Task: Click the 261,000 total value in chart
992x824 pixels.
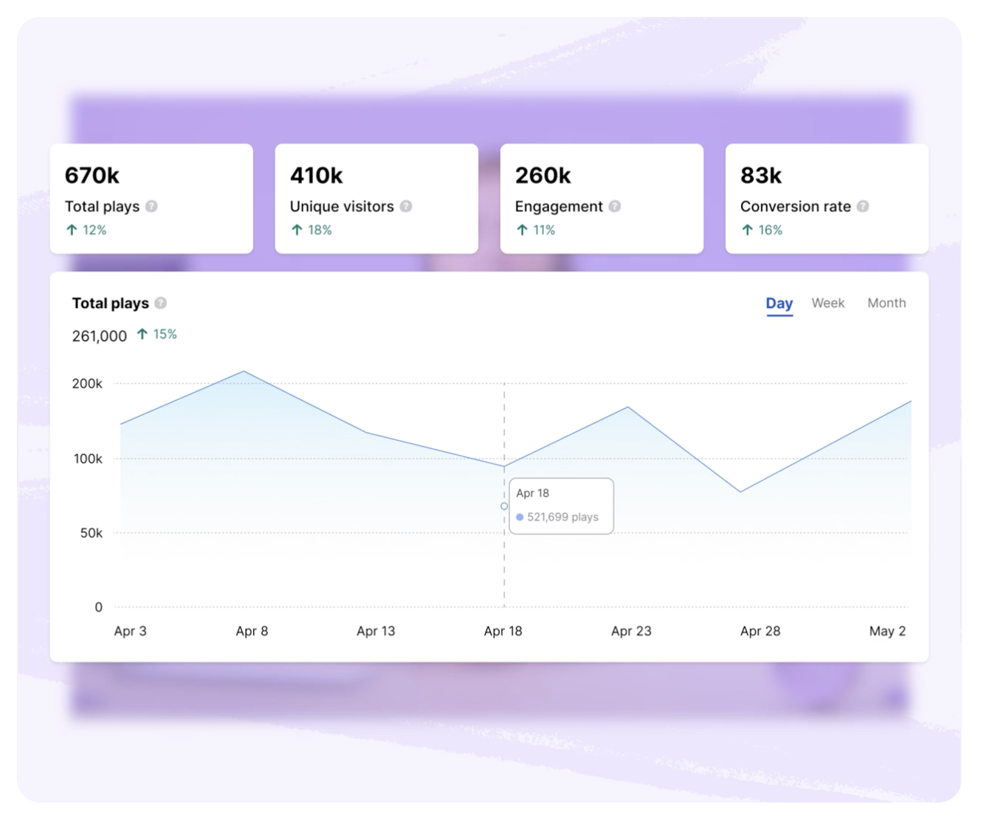Action: point(100,337)
